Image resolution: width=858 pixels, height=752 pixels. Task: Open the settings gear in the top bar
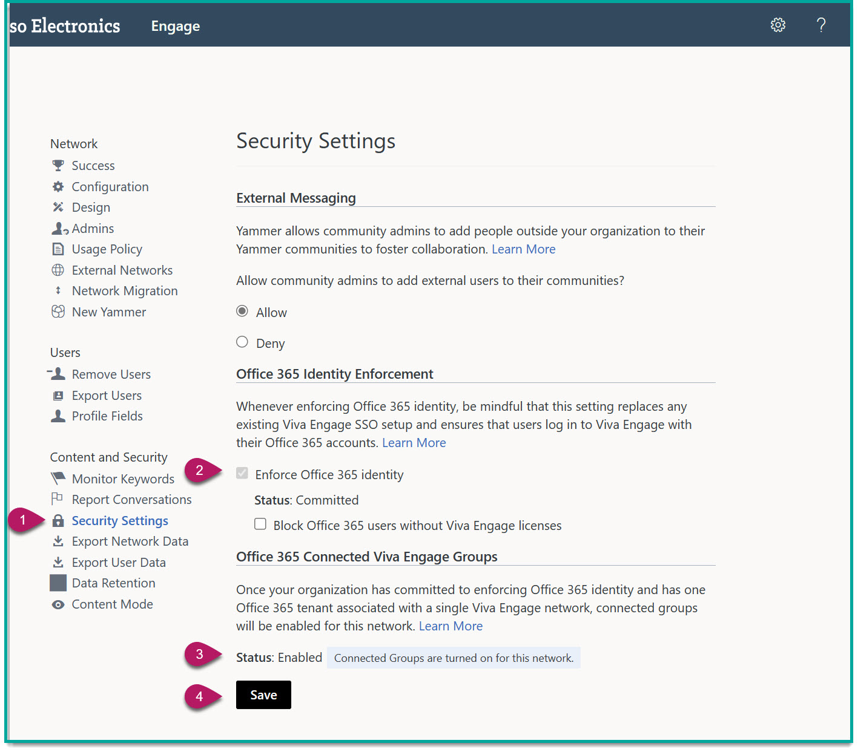click(x=777, y=25)
